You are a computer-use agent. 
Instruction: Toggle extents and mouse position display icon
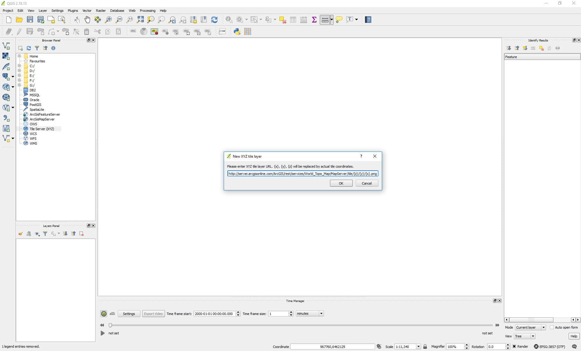[379, 347]
